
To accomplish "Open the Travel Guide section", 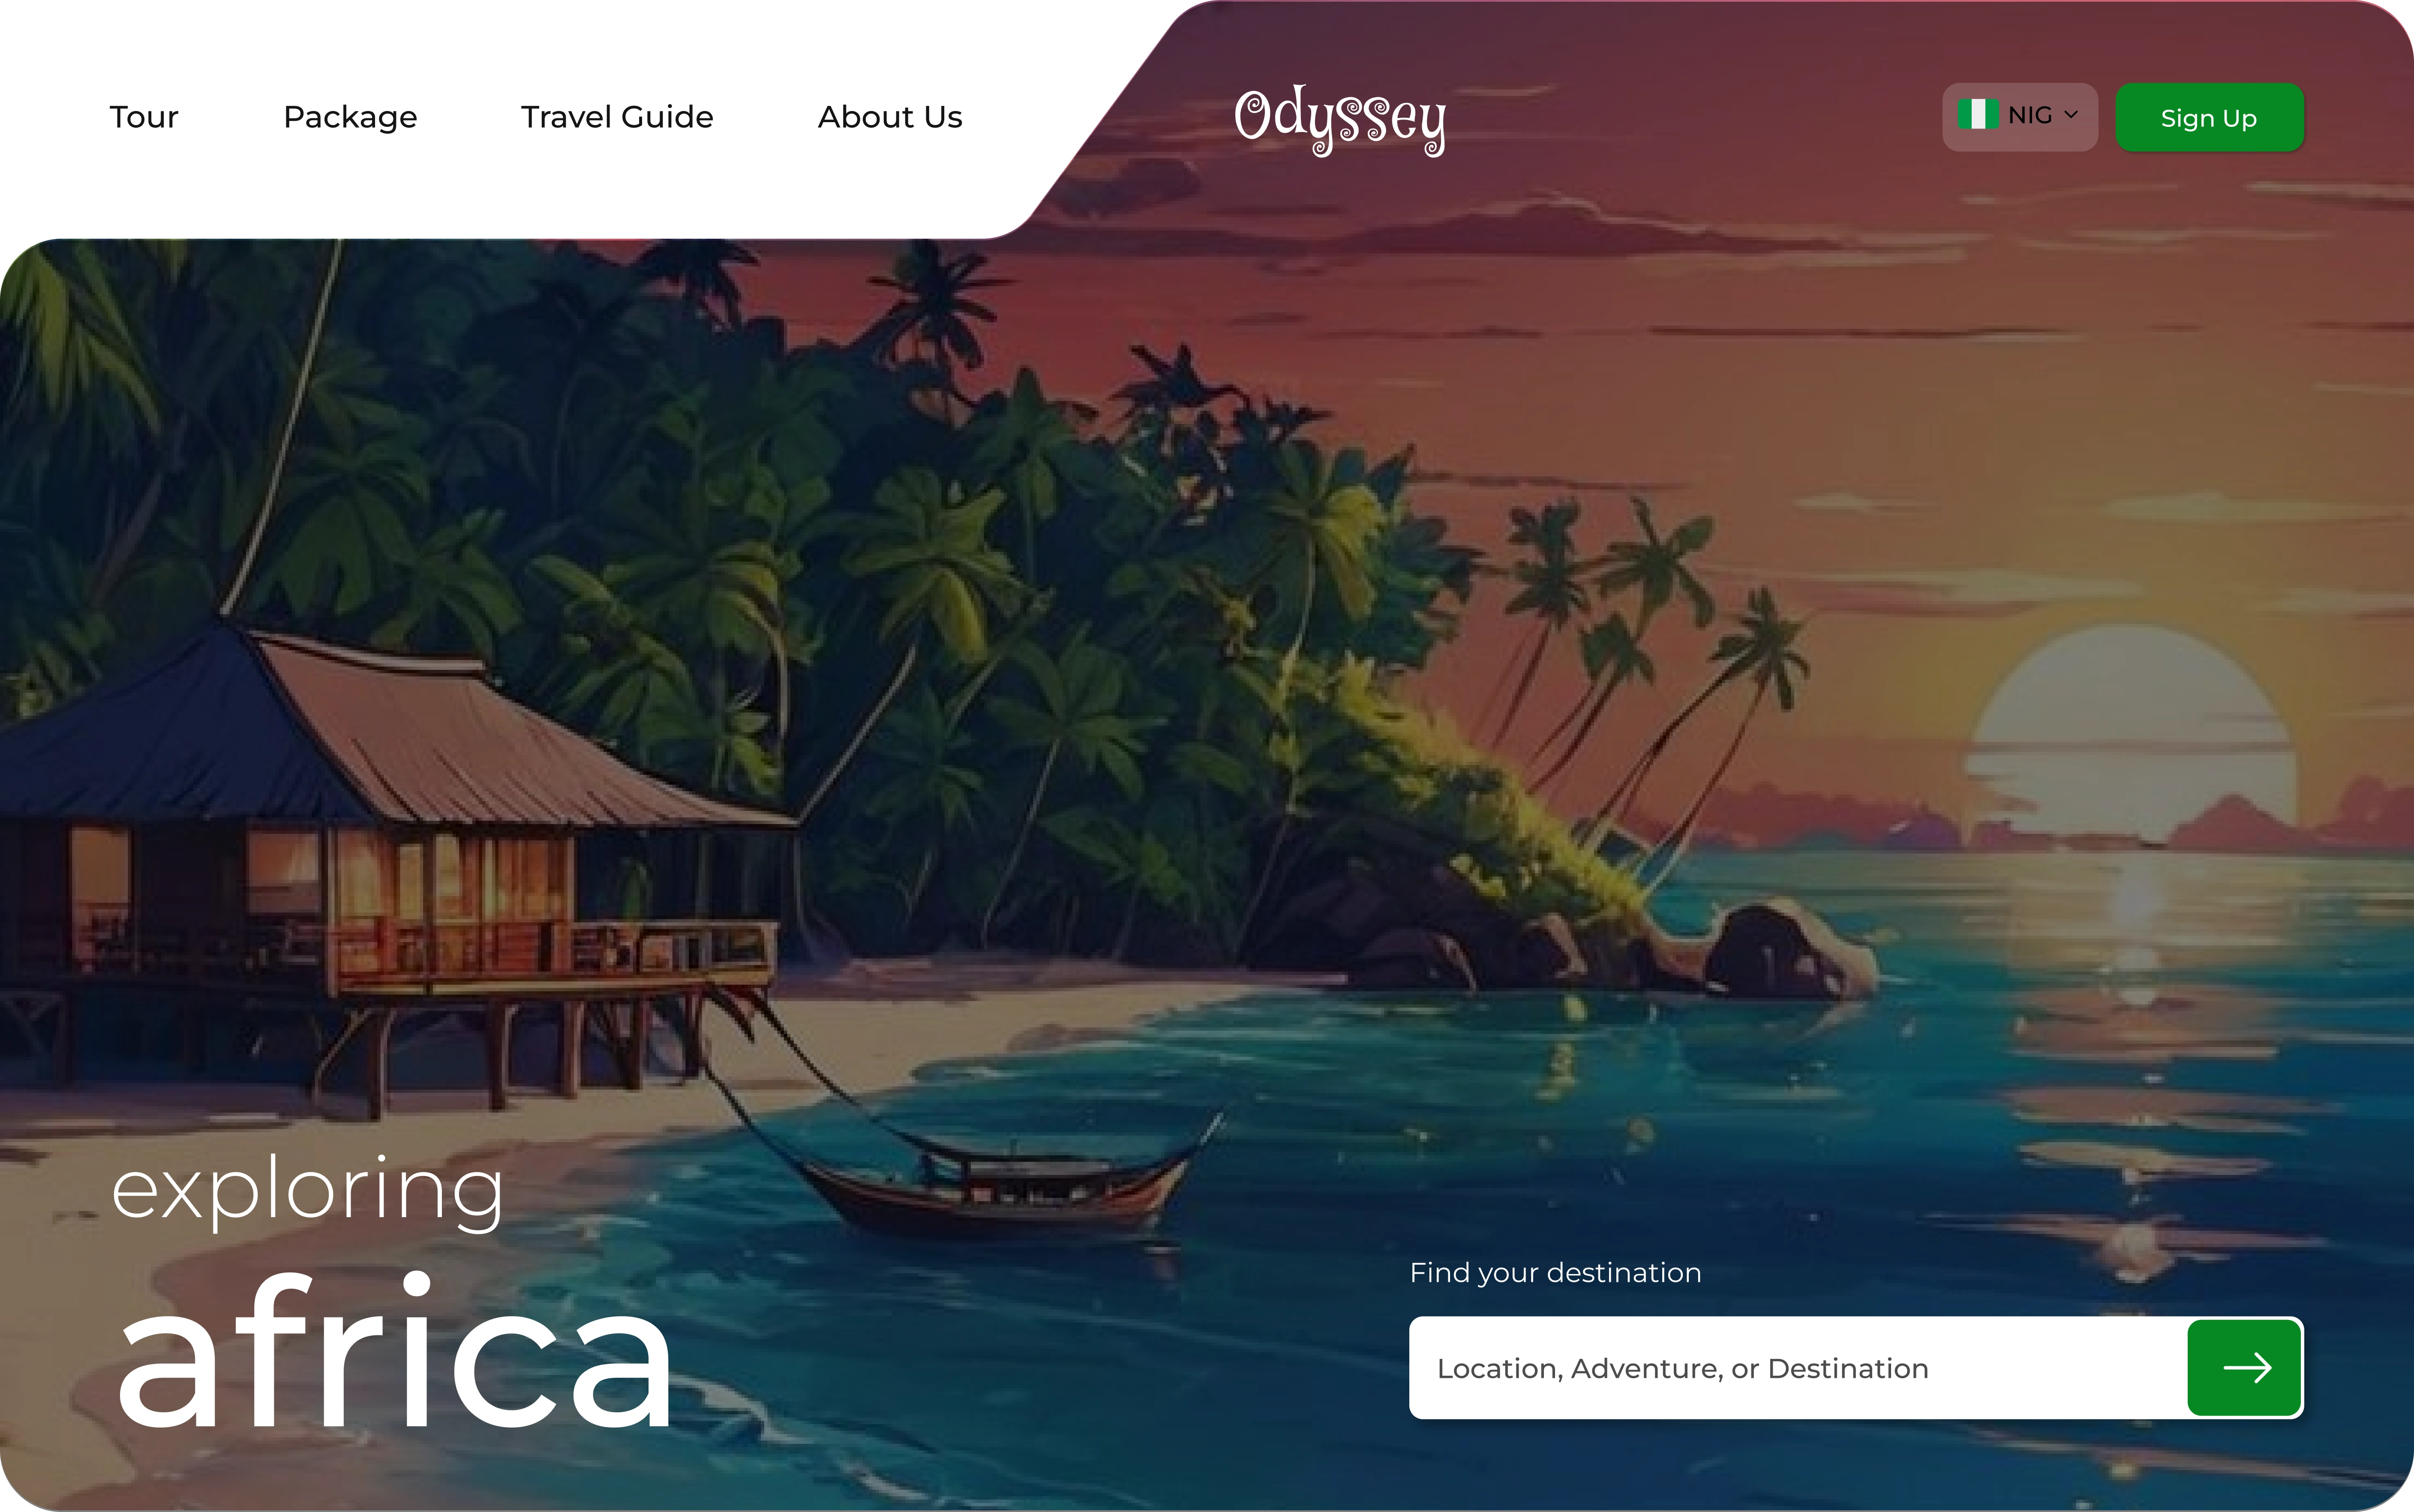I will point(617,117).
